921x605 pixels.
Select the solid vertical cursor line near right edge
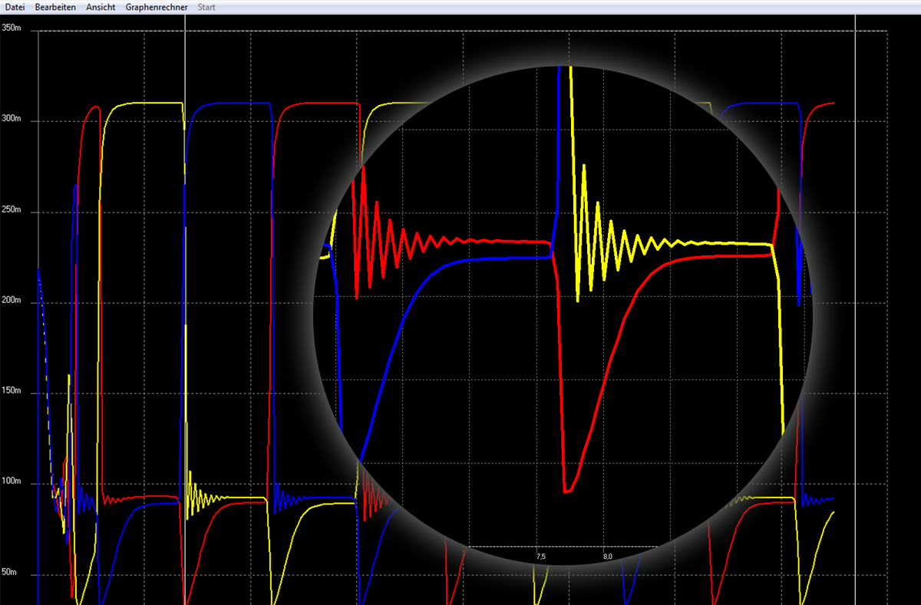coord(856,307)
